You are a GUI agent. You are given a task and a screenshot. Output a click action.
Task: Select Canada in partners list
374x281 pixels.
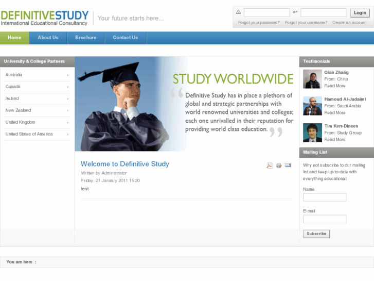tap(13, 87)
